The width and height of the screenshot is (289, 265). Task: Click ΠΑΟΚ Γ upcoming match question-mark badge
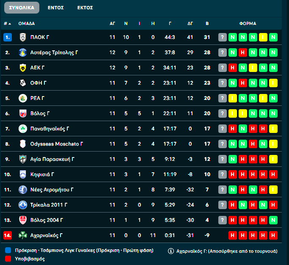point(223,37)
